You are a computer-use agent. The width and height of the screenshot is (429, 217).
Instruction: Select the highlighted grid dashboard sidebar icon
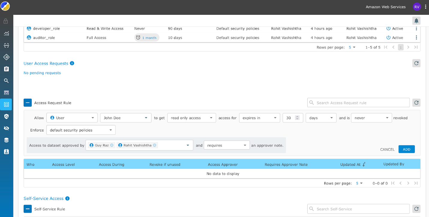pyautogui.click(x=6, y=104)
